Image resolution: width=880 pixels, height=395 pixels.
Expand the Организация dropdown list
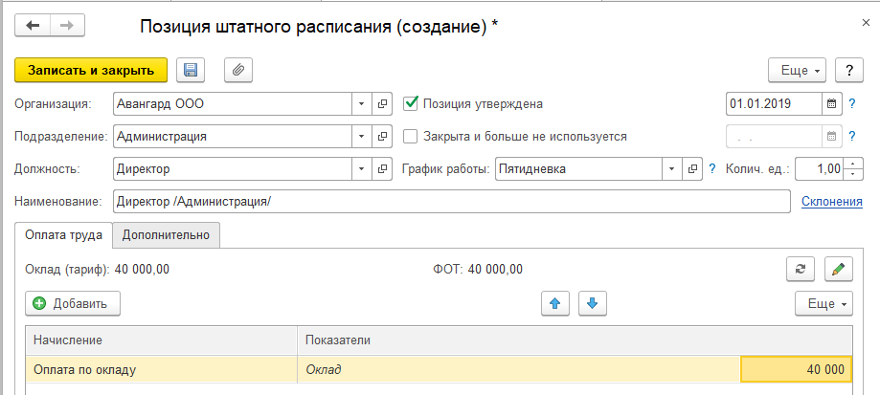[x=361, y=102]
